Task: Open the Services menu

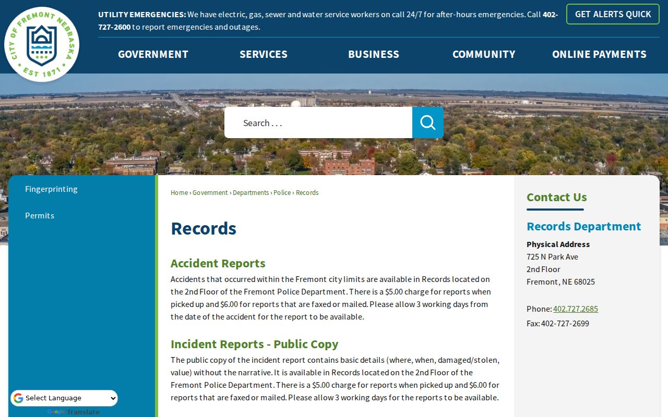Action: click(264, 54)
